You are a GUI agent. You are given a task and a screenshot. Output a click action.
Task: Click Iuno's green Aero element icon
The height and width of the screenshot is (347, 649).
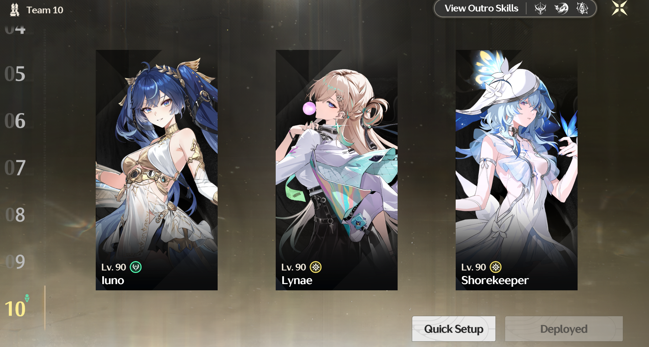pyautogui.click(x=136, y=267)
